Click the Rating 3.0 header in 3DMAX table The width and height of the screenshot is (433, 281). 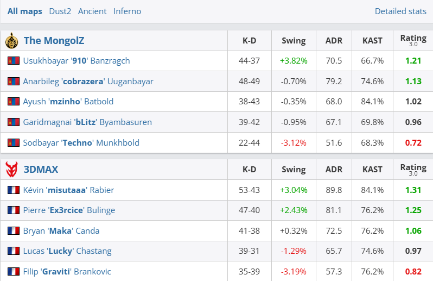coord(413,170)
